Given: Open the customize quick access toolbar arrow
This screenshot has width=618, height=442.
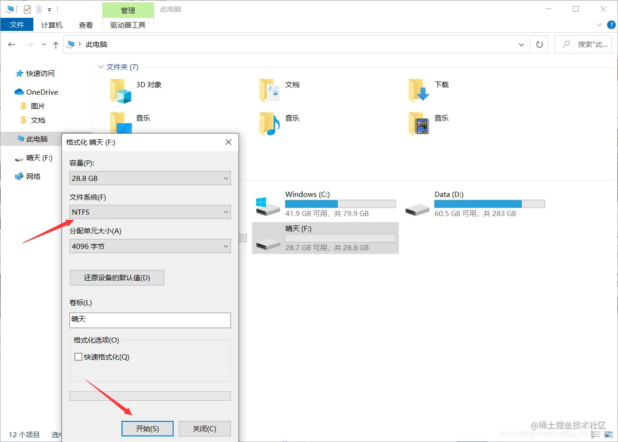Looking at the screenshot, I should 49,9.
